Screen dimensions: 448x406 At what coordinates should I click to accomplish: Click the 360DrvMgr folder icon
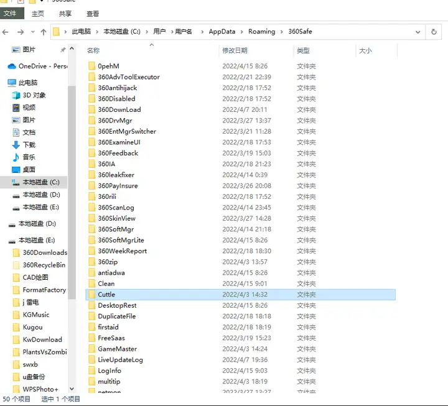click(x=91, y=121)
